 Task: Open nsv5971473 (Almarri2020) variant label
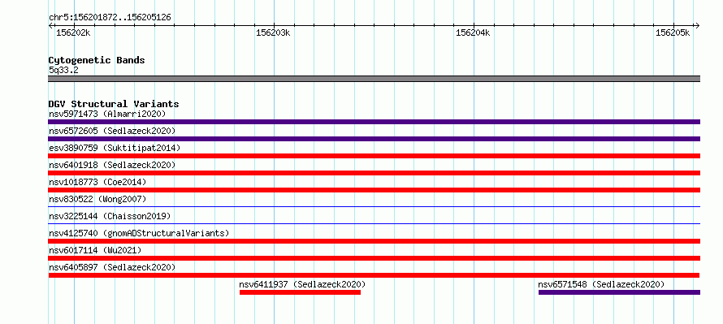tap(107, 114)
